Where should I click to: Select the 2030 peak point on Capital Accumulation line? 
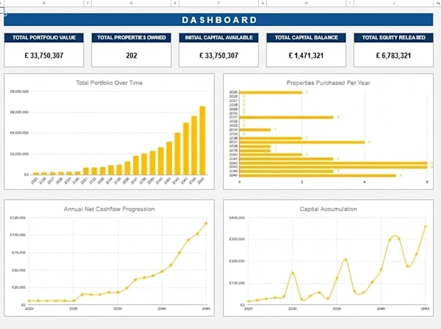pos(292,273)
